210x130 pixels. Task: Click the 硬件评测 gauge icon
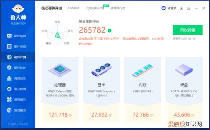point(9,57)
